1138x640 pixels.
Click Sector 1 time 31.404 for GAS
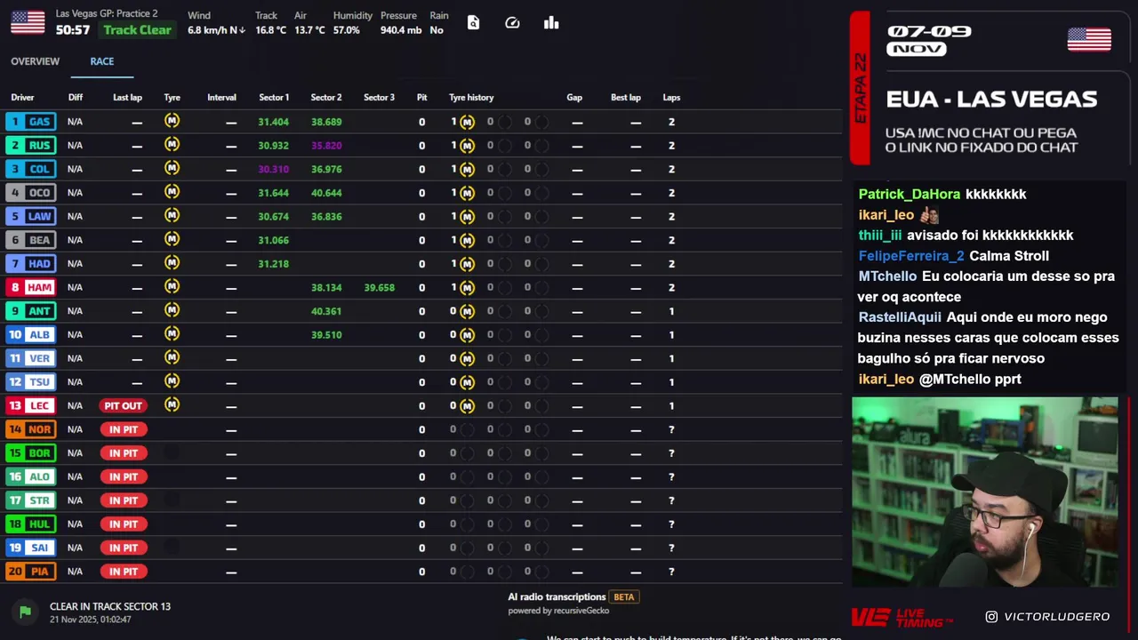point(273,122)
